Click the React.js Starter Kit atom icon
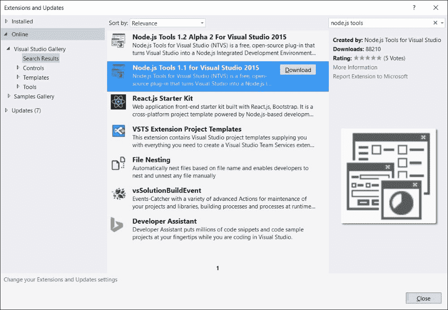Screen dimensions: 448x310 118,102
